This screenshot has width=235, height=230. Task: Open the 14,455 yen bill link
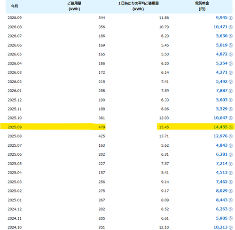point(220,127)
